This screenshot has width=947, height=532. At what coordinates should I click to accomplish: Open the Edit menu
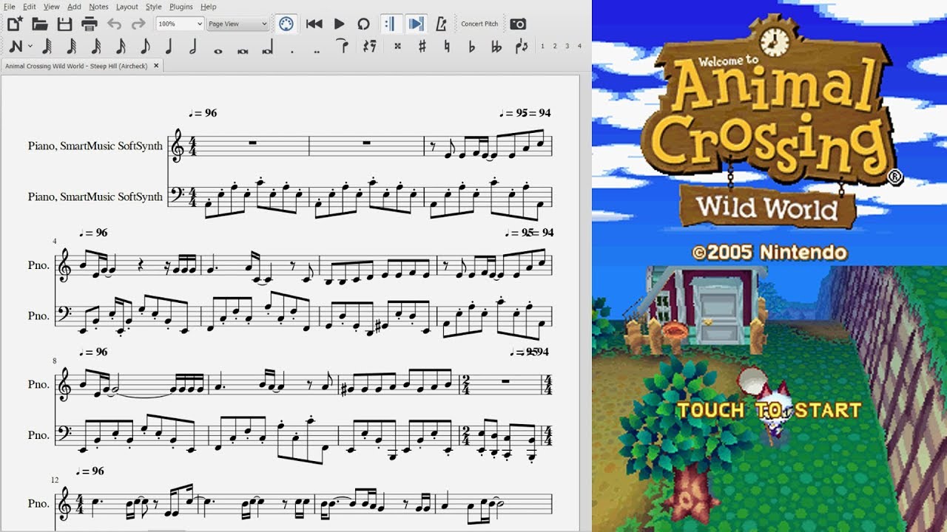[x=29, y=7]
